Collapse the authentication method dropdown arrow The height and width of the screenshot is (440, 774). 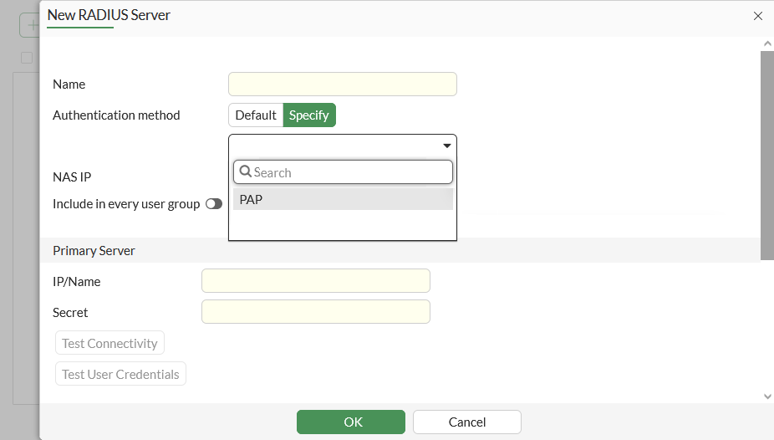[446, 146]
